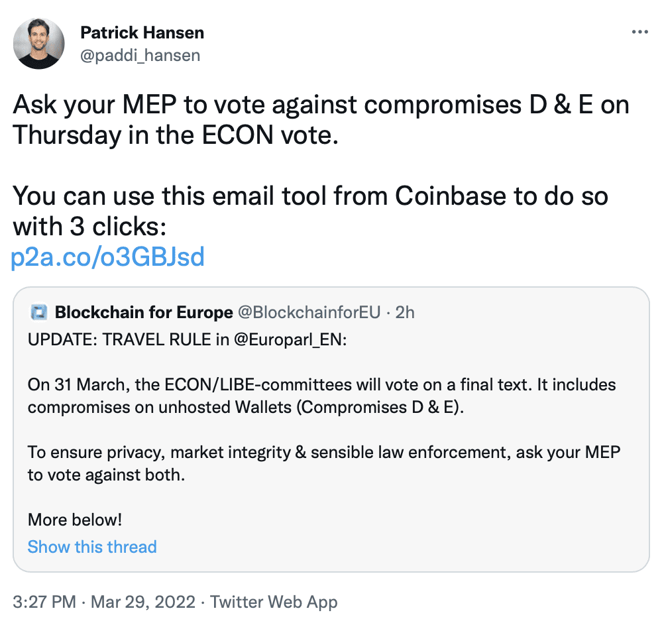Viewport: 664px width, 627px height.
Task: Open the quoted tweet card
Action: [331, 429]
